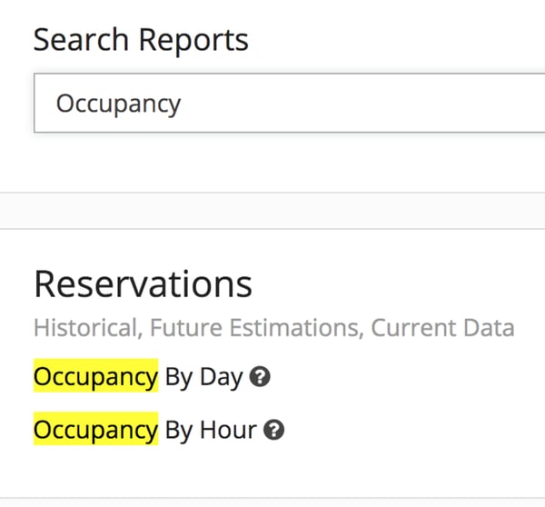Focus the Search Reports input field
Screen dimensions: 545x507
click(x=289, y=103)
